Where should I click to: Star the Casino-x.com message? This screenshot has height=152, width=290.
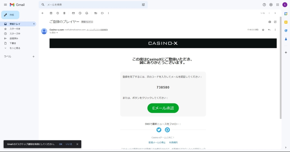(263, 30)
